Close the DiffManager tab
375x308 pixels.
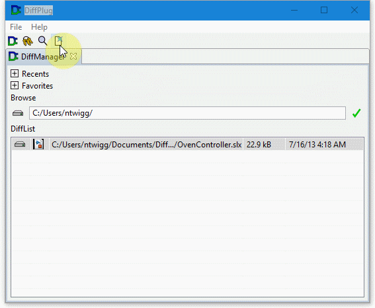[73, 56]
